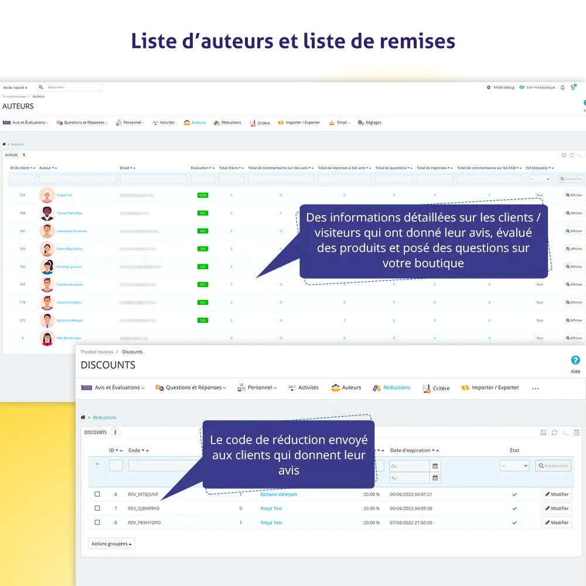
Task: Open the calendar for the Du date
Action: pos(435,466)
